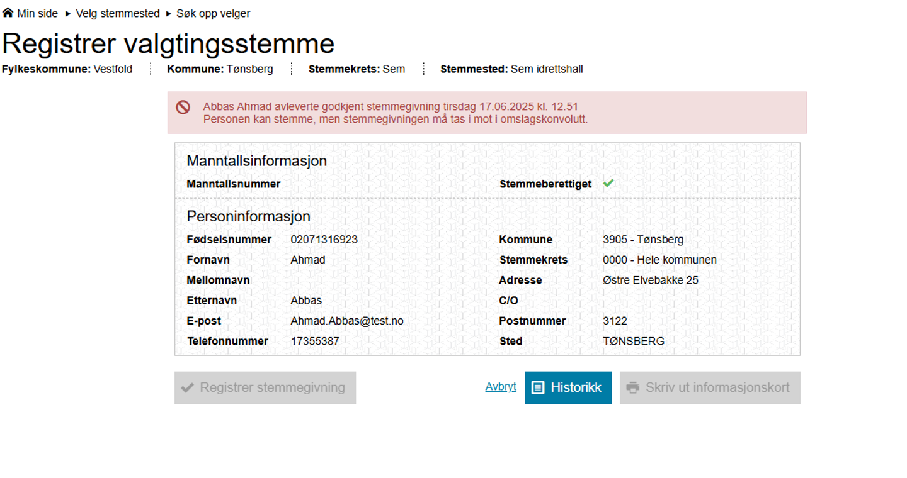Click the address Østre Elvebakke 25
The image size is (907, 478).
[x=650, y=280]
